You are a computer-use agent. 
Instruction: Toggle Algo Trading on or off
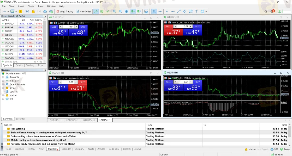tap(65, 11)
